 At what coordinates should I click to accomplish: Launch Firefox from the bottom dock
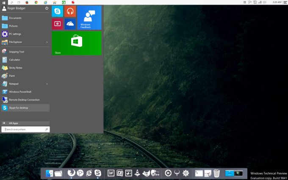point(72,173)
